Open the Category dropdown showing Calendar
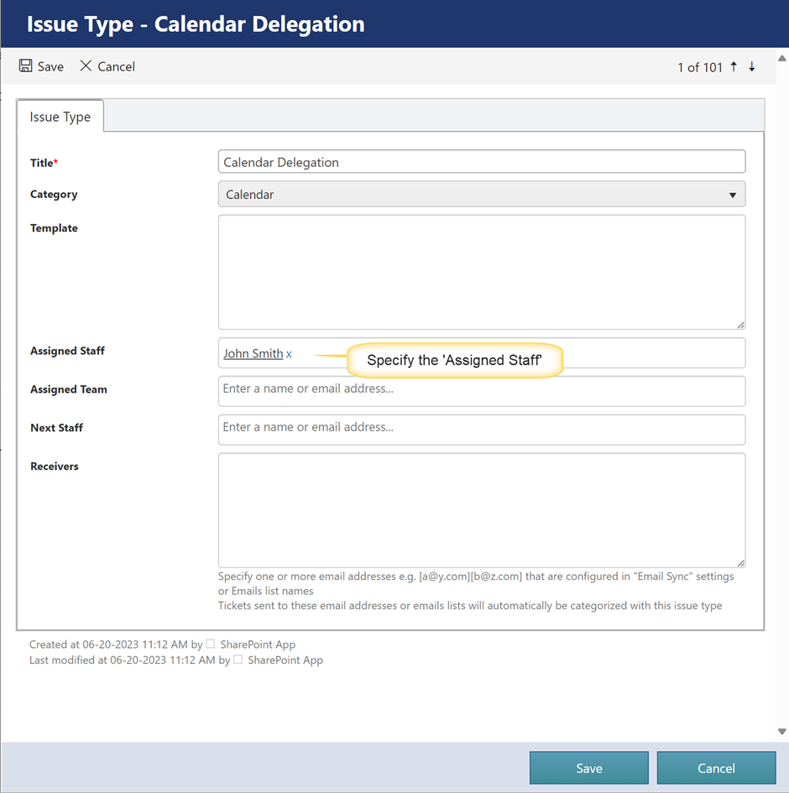Screen dimensions: 789x793 pyautogui.click(x=481, y=195)
